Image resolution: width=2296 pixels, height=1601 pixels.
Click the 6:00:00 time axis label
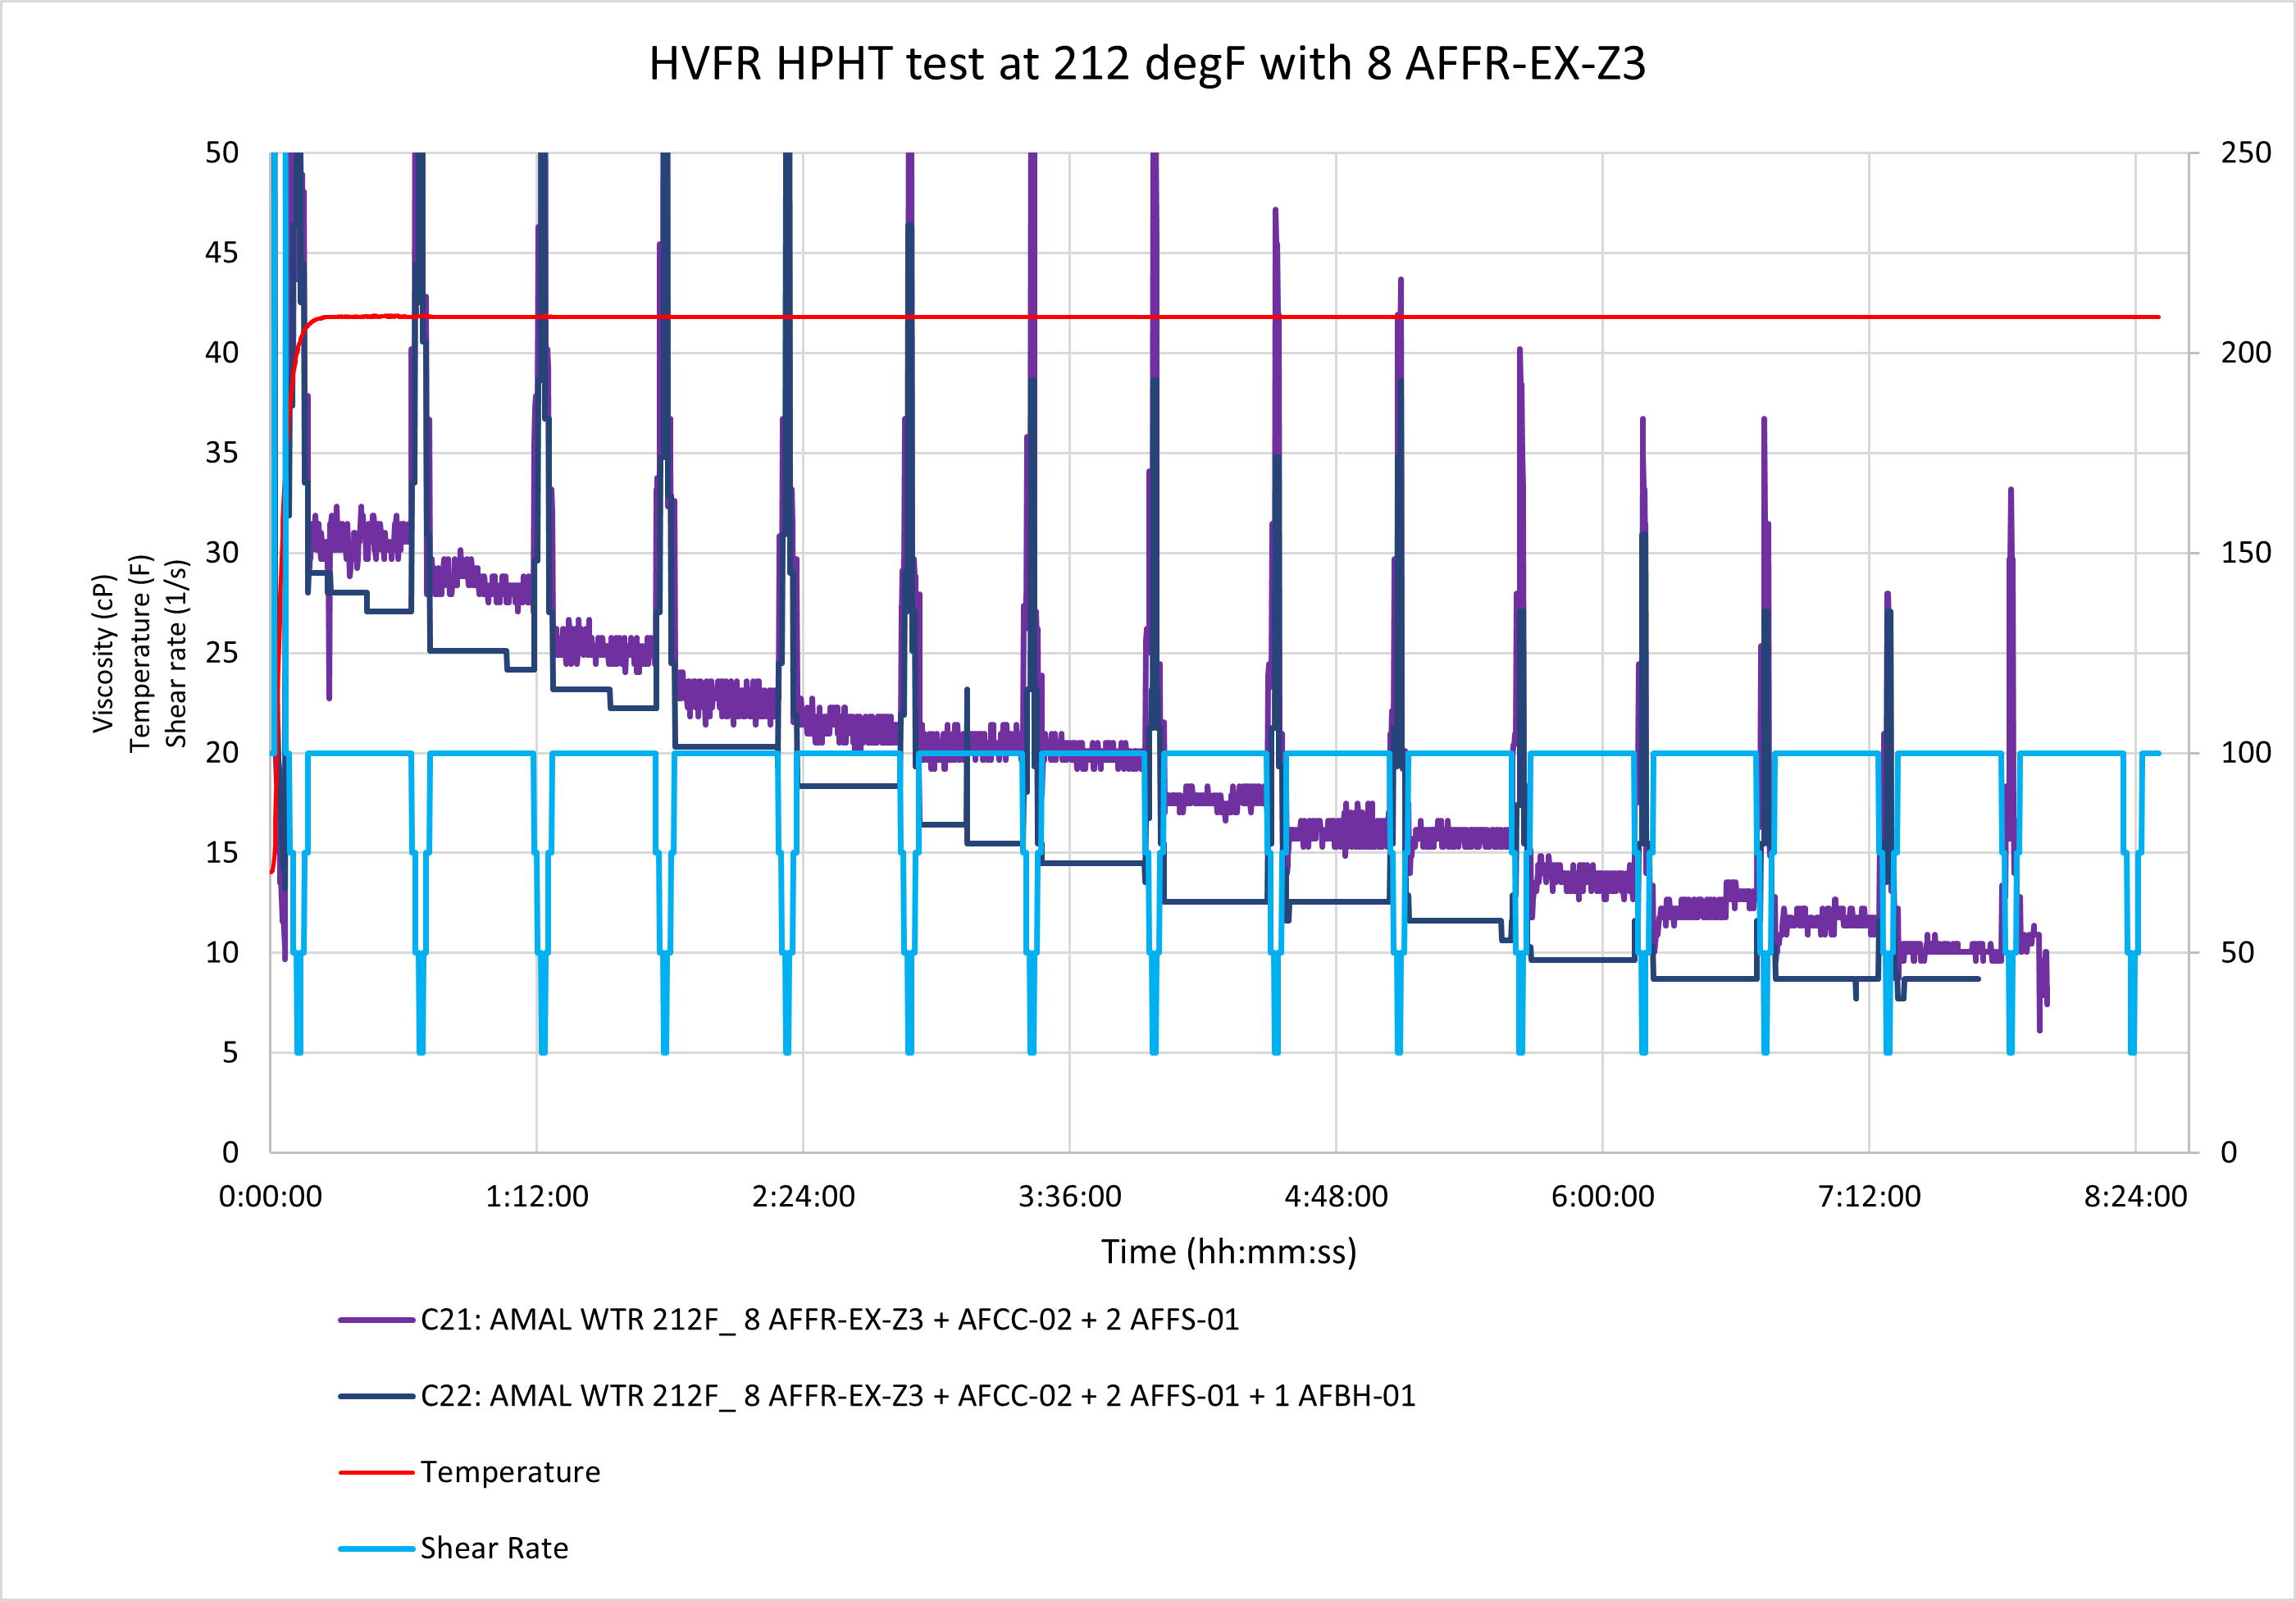[1603, 1196]
